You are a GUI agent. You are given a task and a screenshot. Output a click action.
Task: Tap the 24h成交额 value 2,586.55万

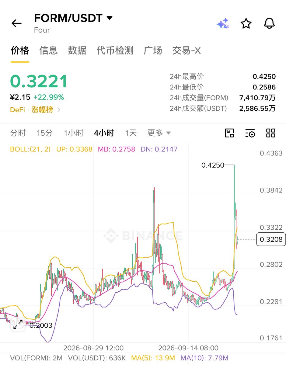point(257,109)
